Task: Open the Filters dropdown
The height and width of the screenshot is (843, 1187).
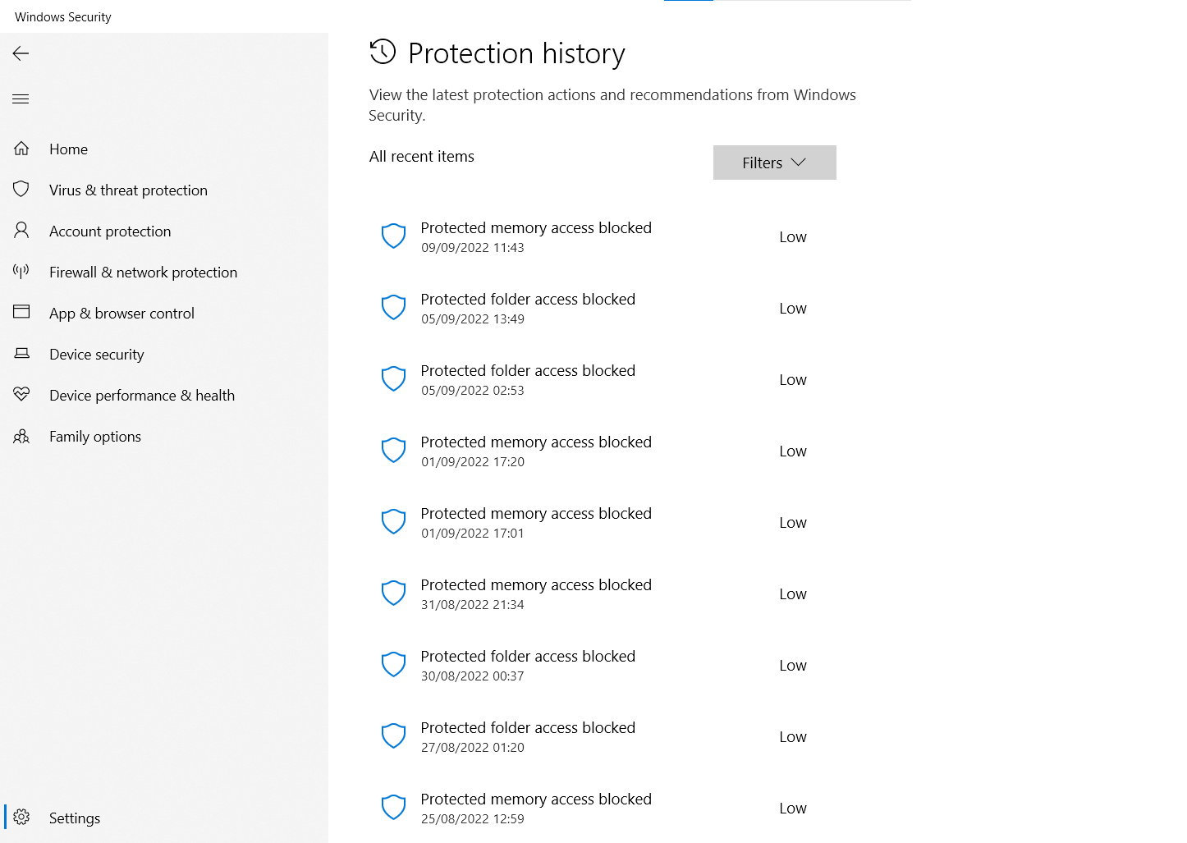Action: click(774, 163)
